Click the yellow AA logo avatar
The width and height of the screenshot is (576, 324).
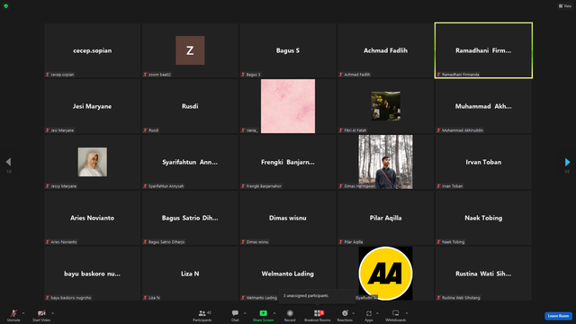[385, 274]
